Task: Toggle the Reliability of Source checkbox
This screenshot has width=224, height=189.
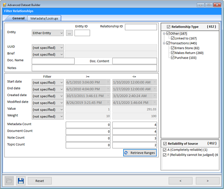Action: point(165,144)
